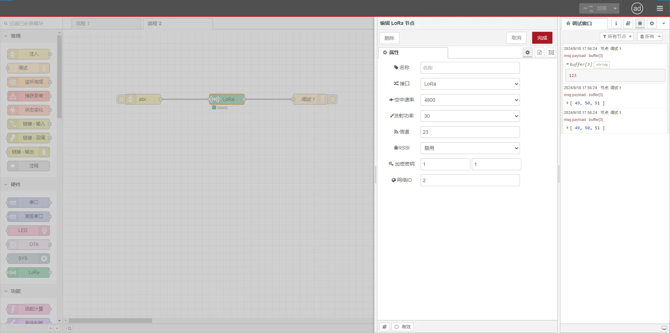Open the 空中速率 4800 dropdown
This screenshot has width=670, height=333.
point(470,100)
